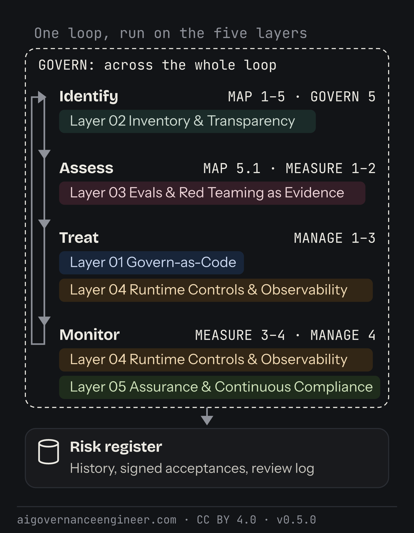Click the arrowhead leading into Monitor
This screenshot has height=533, width=414.
coord(44,321)
